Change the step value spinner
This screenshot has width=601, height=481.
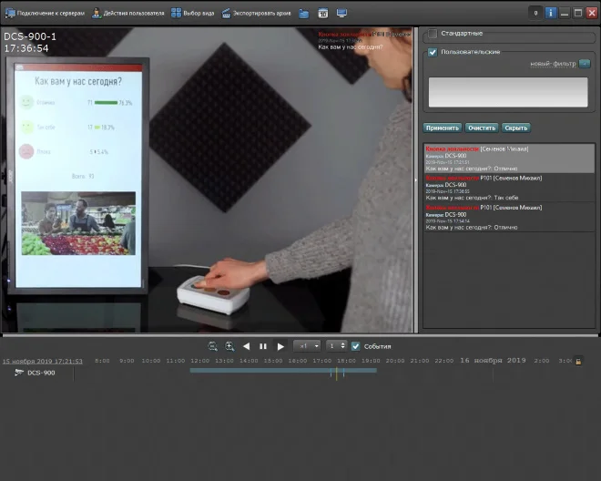(x=337, y=346)
